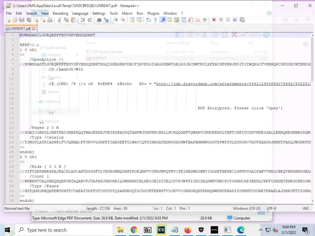The height and width of the screenshot is (236, 315).
Task: Click the Print toolbar icon
Action: click(x=50, y=20)
